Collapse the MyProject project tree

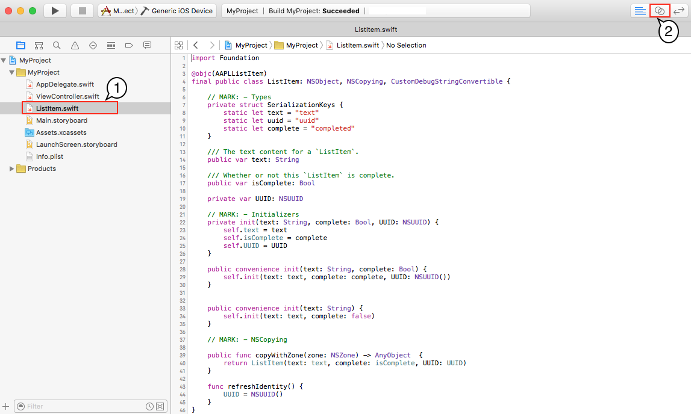[x=5, y=60]
